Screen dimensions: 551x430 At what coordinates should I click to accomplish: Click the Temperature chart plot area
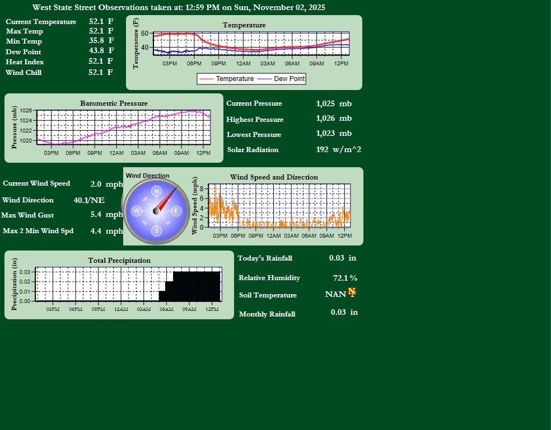click(251, 44)
